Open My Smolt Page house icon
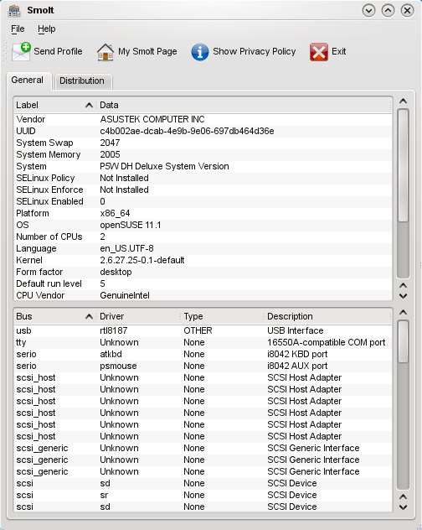This screenshot has width=422, height=530. tap(105, 52)
